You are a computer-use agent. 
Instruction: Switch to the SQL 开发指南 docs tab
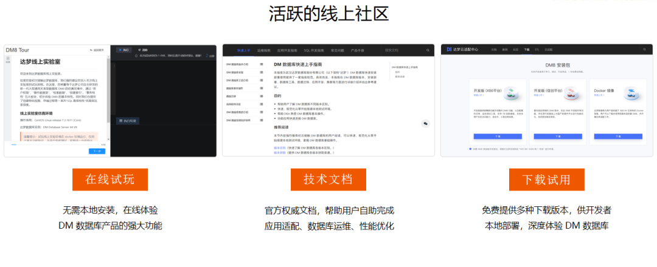click(315, 50)
